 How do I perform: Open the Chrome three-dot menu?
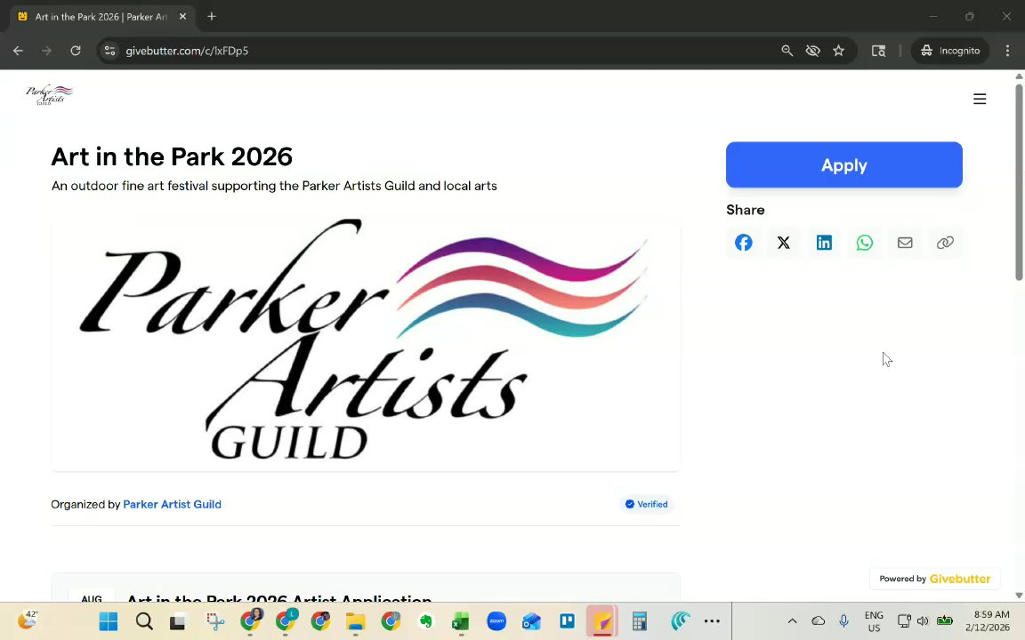(1007, 51)
